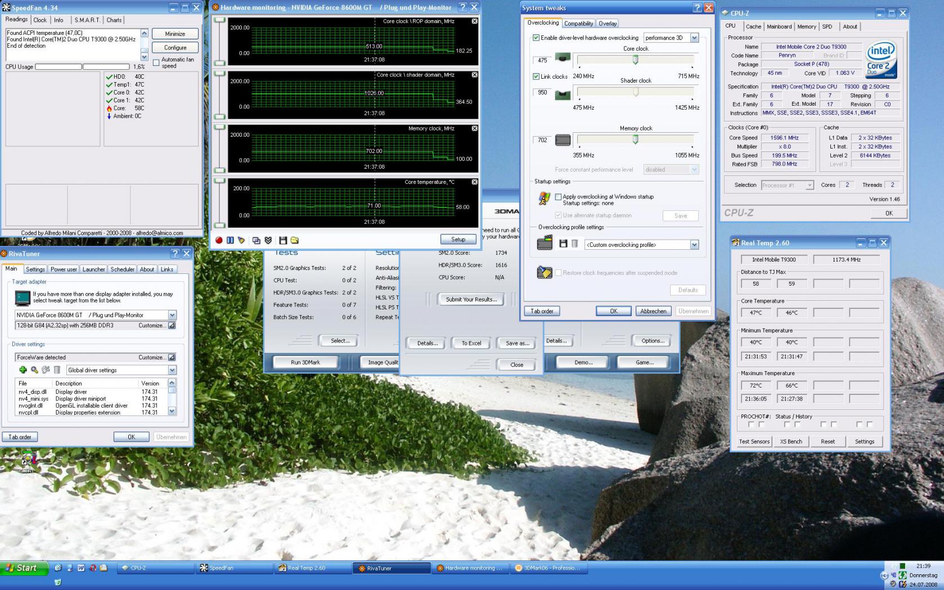Click the green plus icon in RivaTuner
Viewport: 944px width, 590px height.
tap(23, 370)
